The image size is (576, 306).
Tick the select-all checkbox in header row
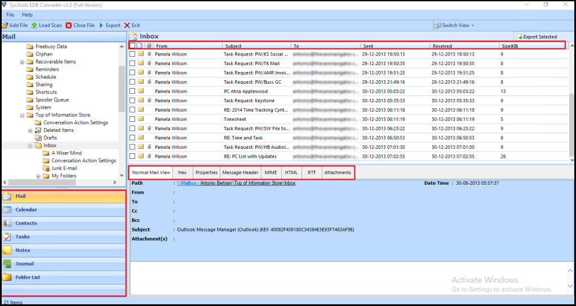click(x=132, y=45)
